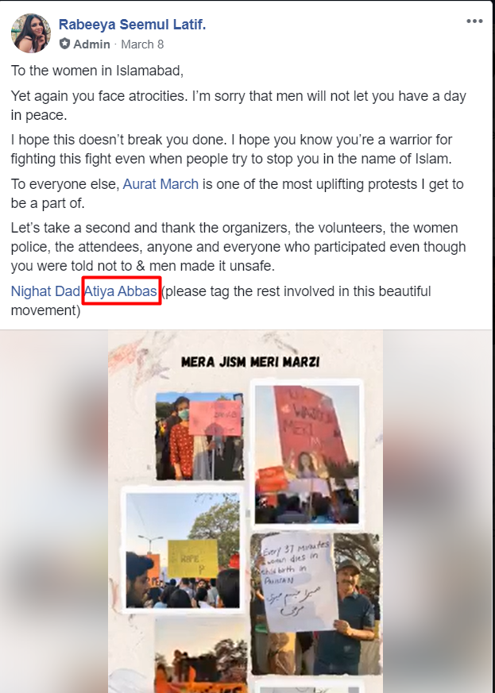Open Rabeeya Seemul Latif's profile picture
This screenshot has height=693, width=495.
click(x=30, y=33)
